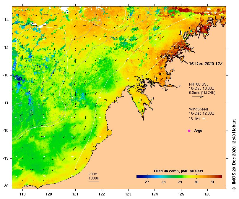Click the magenta Argo marker icon

[x=189, y=131]
